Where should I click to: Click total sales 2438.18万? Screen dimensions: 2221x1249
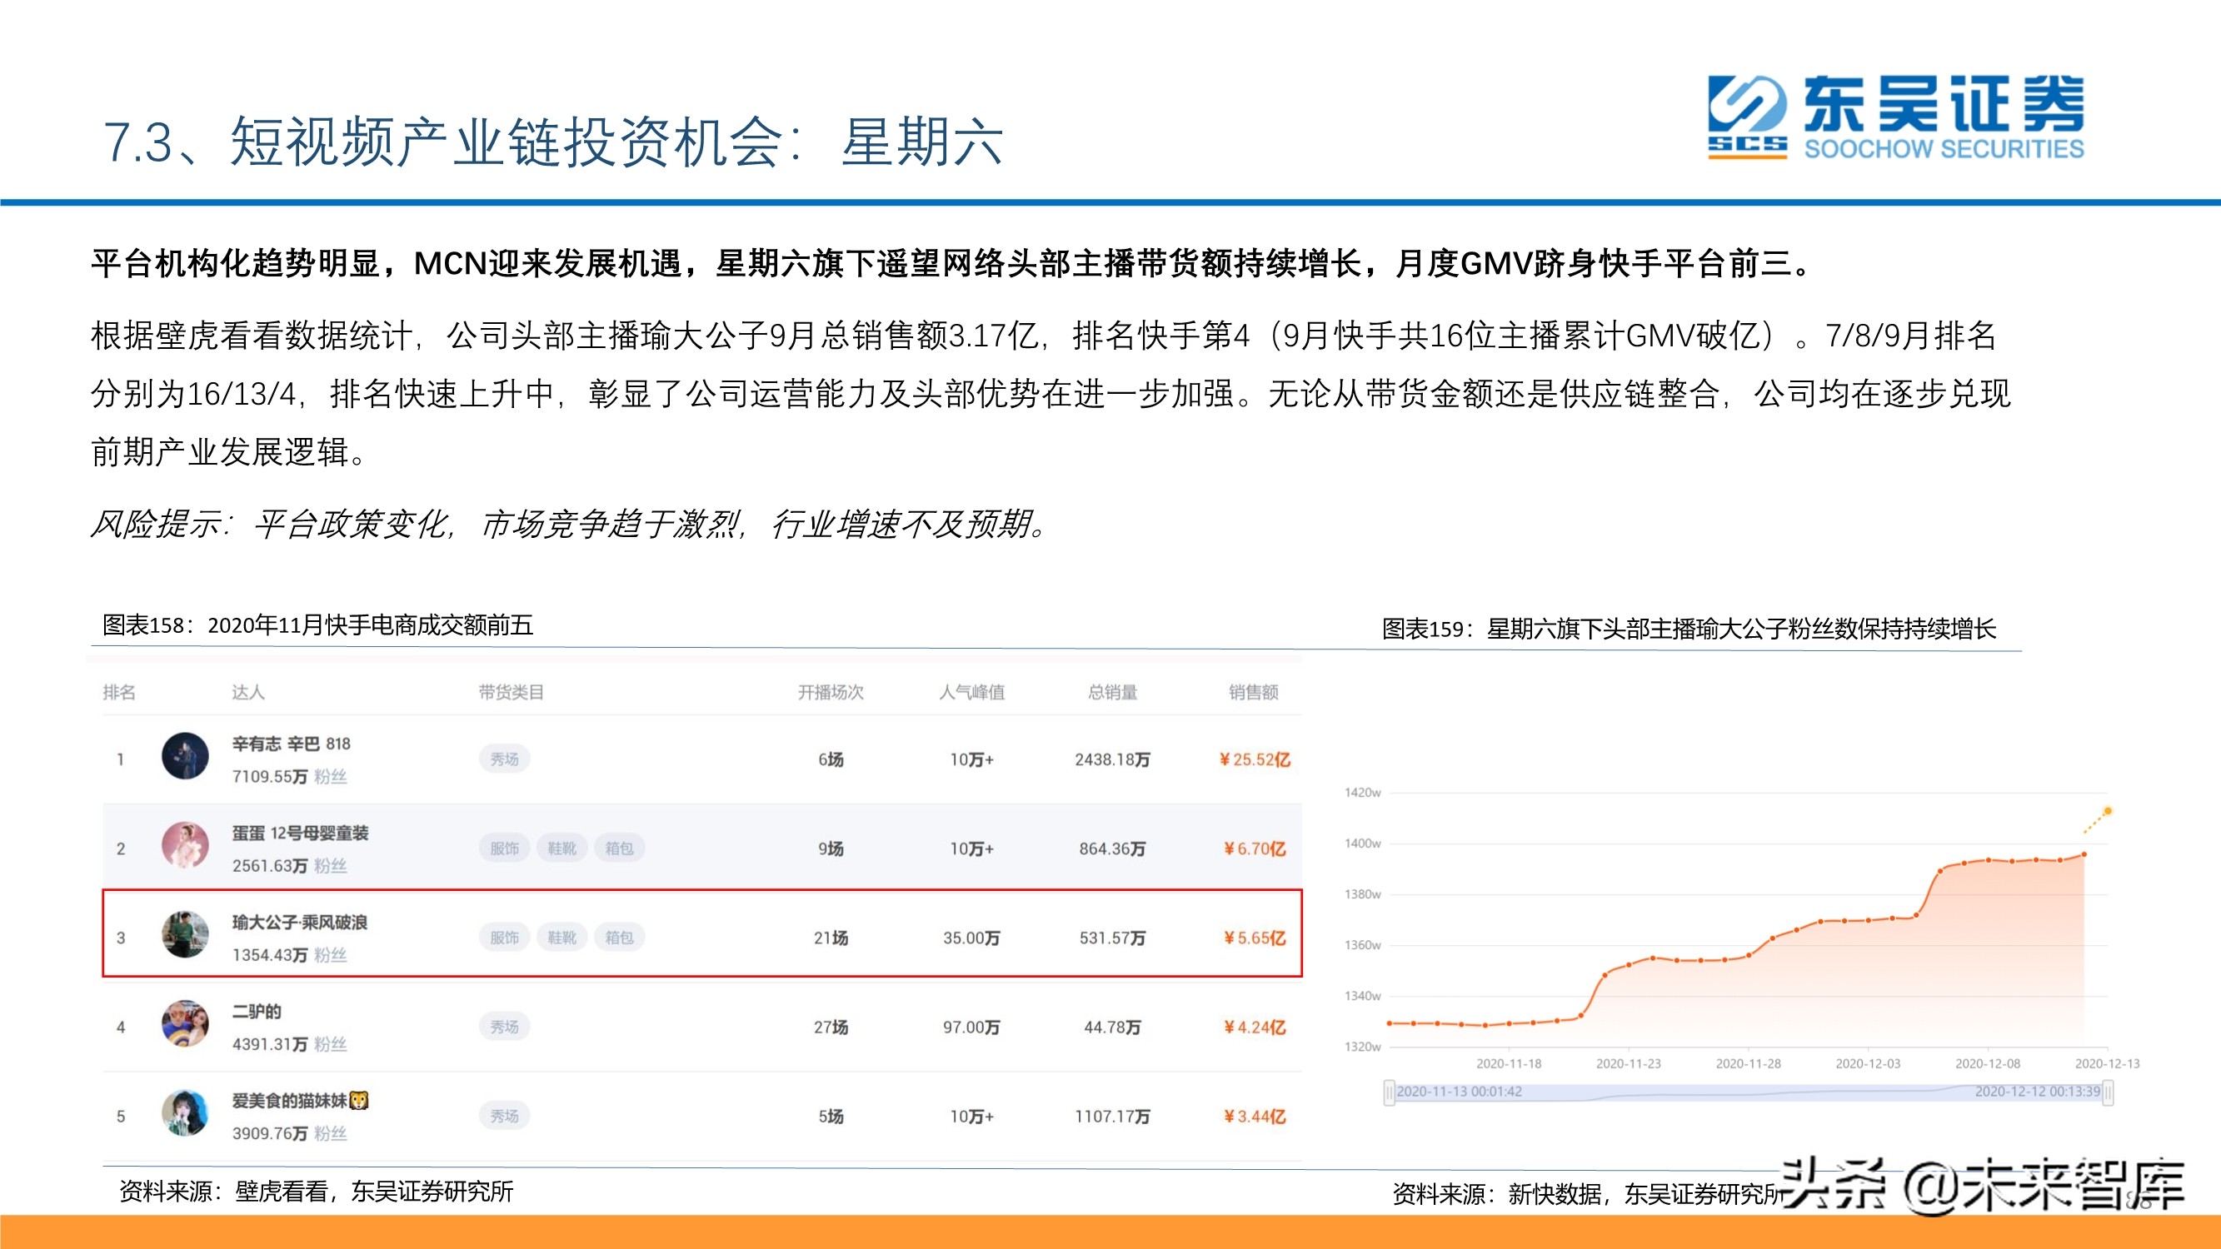click(1112, 759)
